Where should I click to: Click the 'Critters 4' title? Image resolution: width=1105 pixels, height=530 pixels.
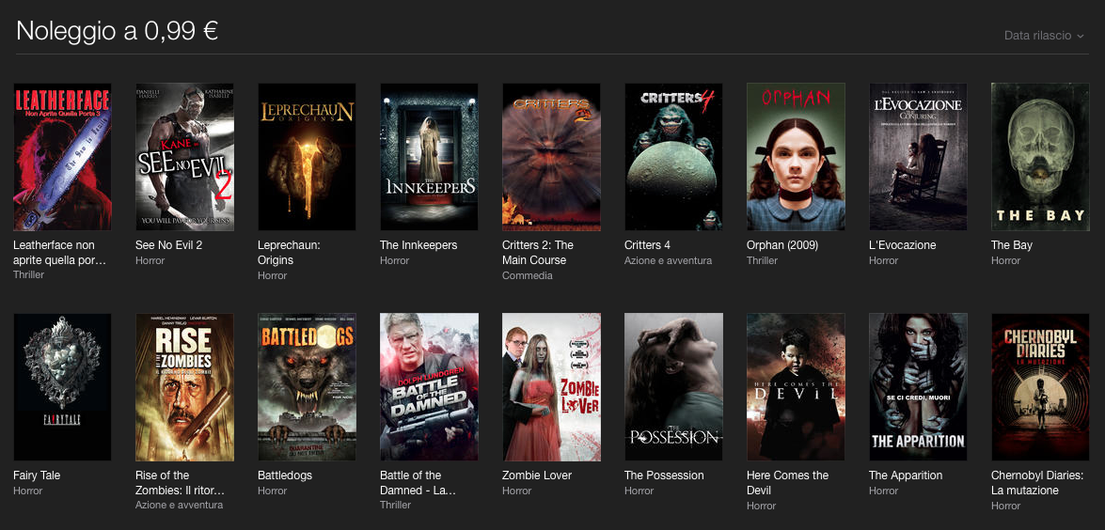tap(648, 245)
